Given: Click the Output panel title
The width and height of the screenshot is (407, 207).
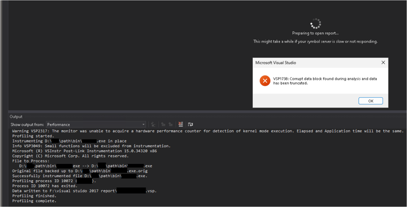Looking at the screenshot, I should (x=16, y=117).
